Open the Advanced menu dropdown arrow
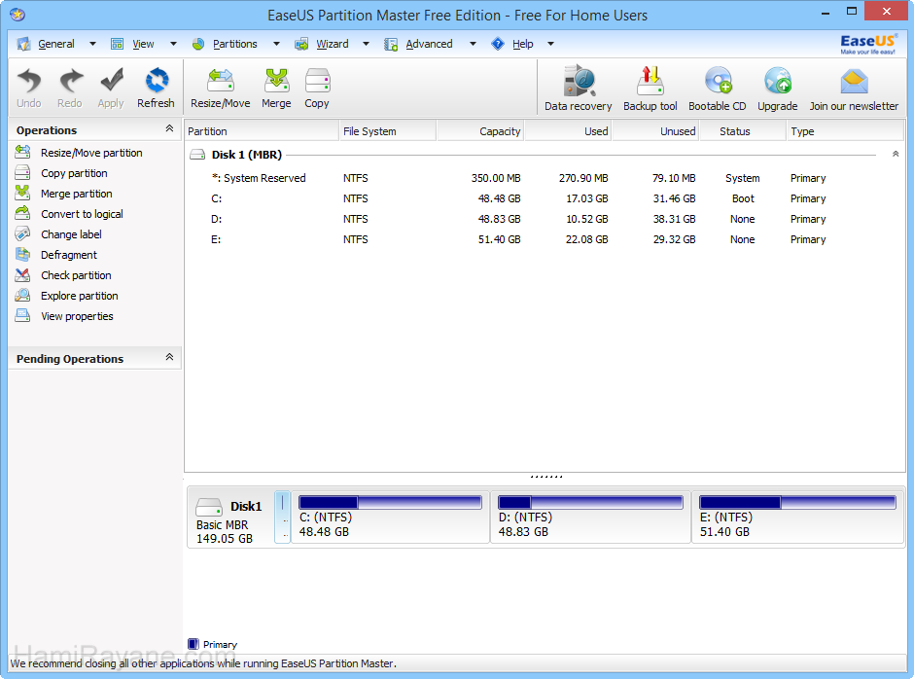Viewport: 914px width, 679px height. point(473,44)
